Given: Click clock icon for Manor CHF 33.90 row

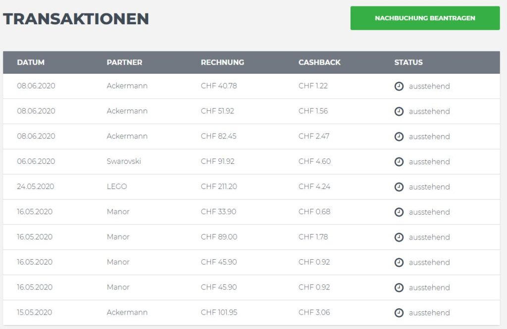Looking at the screenshot, I should [x=399, y=212].
